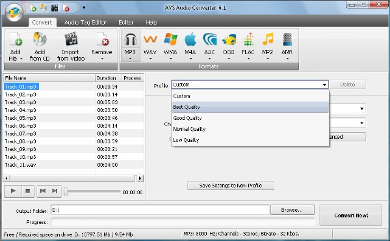
Task: Click the Delete profile button
Action: click(348, 85)
